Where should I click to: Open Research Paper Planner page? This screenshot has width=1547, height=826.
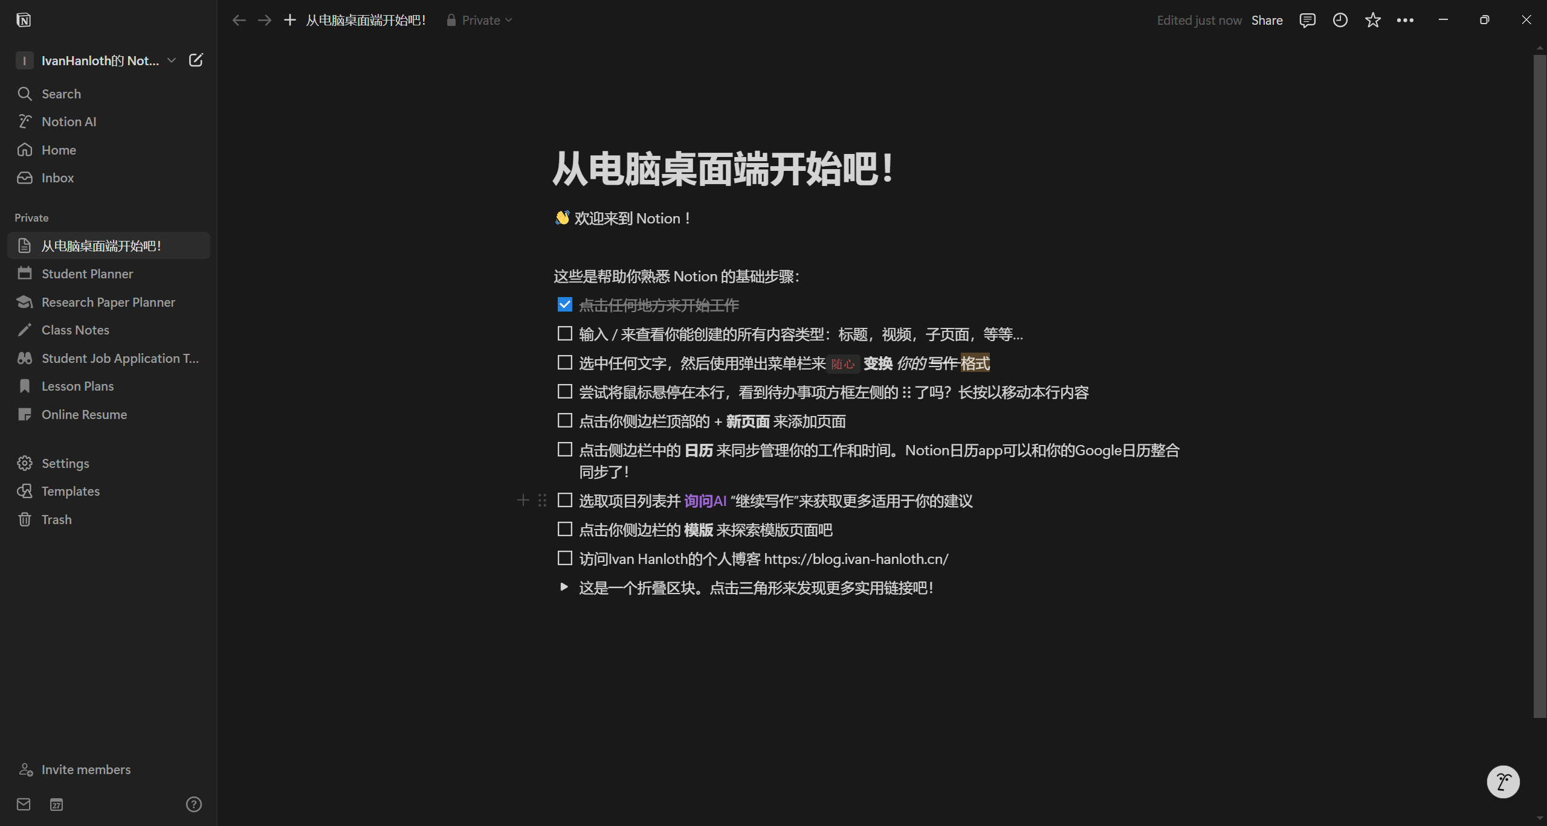click(109, 302)
